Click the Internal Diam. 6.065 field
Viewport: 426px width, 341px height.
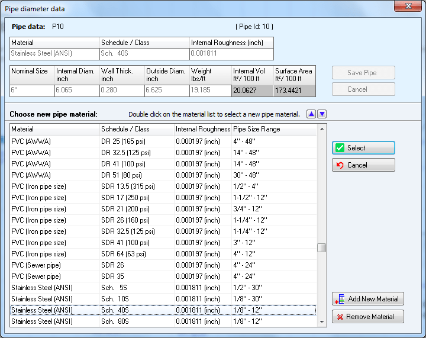(x=77, y=91)
